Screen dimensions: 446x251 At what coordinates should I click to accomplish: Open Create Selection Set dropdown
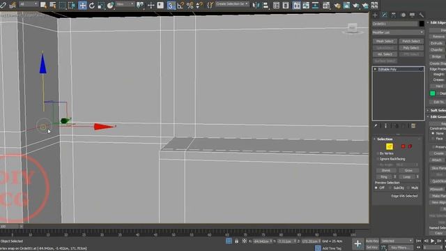232,4
